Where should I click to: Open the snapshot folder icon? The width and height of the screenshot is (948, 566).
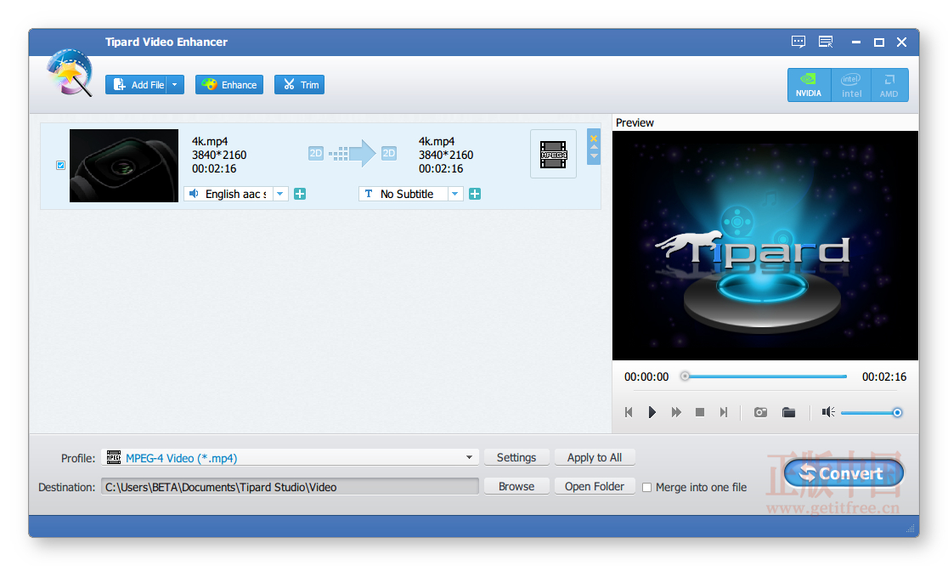788,412
